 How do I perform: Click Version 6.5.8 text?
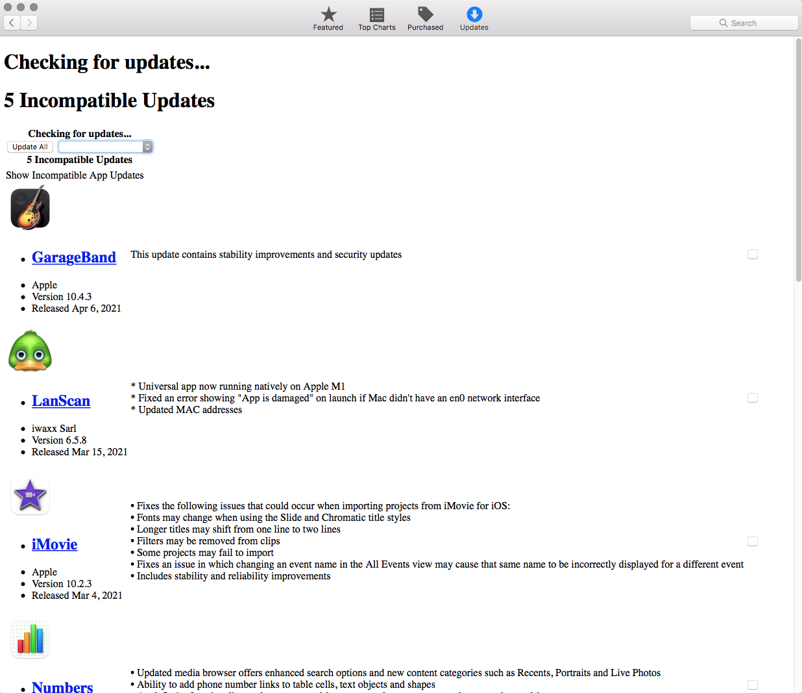[59, 440]
